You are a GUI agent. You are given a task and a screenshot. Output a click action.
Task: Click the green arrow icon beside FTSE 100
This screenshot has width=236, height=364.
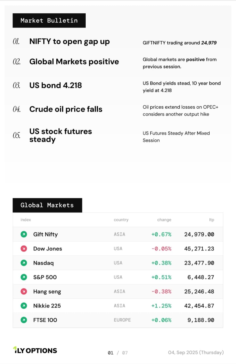[x=24, y=320]
